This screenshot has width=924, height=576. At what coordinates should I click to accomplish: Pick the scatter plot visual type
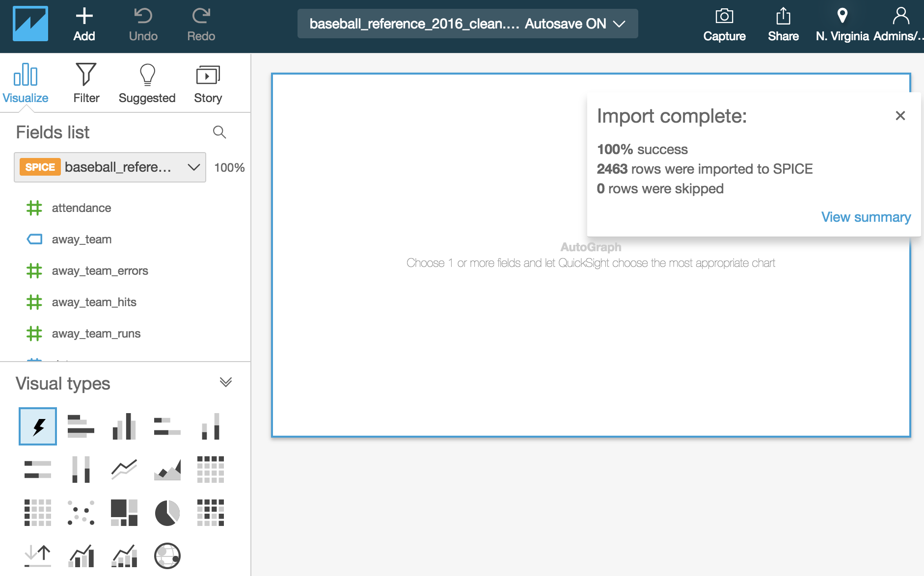coord(81,513)
